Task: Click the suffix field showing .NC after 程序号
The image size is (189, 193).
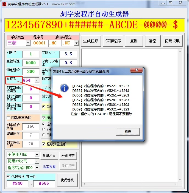Action: pos(55,43)
